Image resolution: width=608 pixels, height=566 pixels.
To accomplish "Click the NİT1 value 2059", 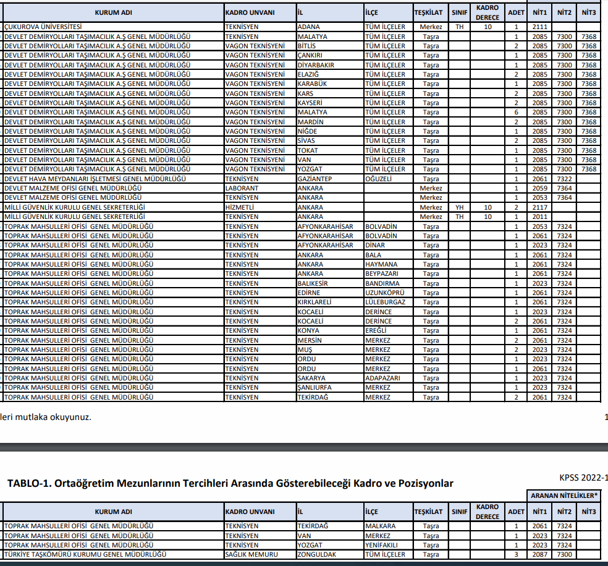I will [x=539, y=188].
